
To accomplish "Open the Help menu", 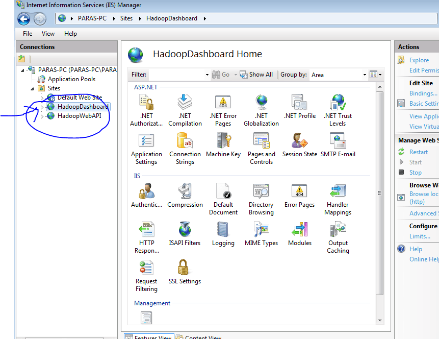I will [70, 34].
